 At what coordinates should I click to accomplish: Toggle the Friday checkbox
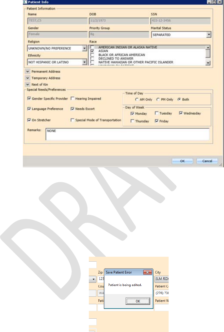[x=157, y=121]
